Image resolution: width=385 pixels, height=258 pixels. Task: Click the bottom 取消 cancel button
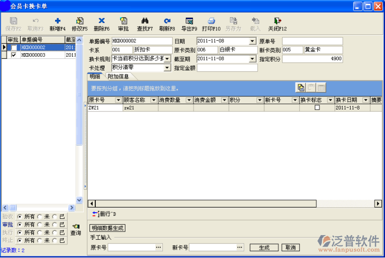[290, 248]
